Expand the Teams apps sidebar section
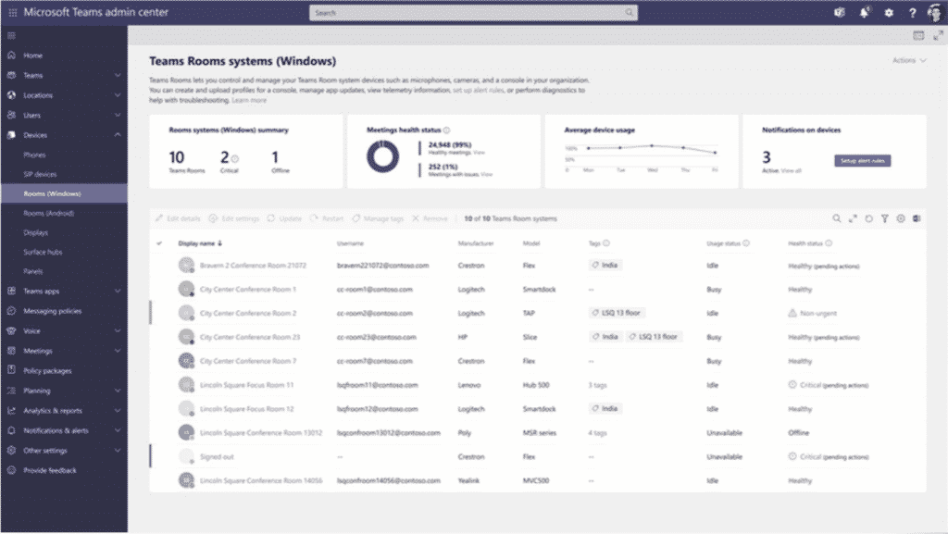 [118, 291]
